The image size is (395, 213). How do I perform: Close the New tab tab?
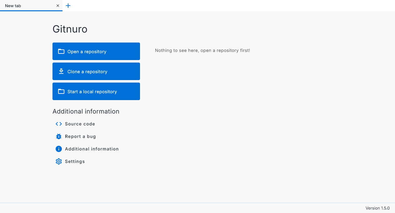58,6
